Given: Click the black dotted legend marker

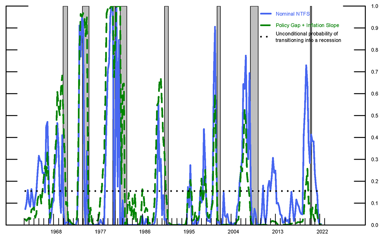Looking at the screenshot, I should [266, 36].
